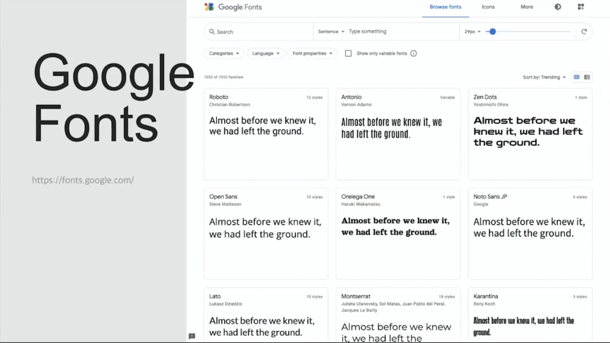Click the '3 styles' label on Karantina
Viewport: 610px width, 343px height.
[580, 297]
